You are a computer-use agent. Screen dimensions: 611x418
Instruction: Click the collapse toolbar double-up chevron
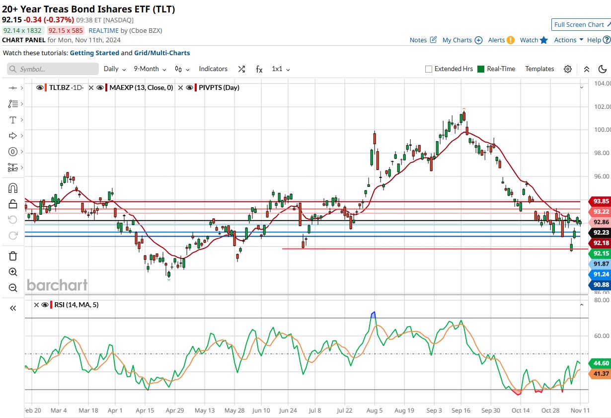click(587, 69)
